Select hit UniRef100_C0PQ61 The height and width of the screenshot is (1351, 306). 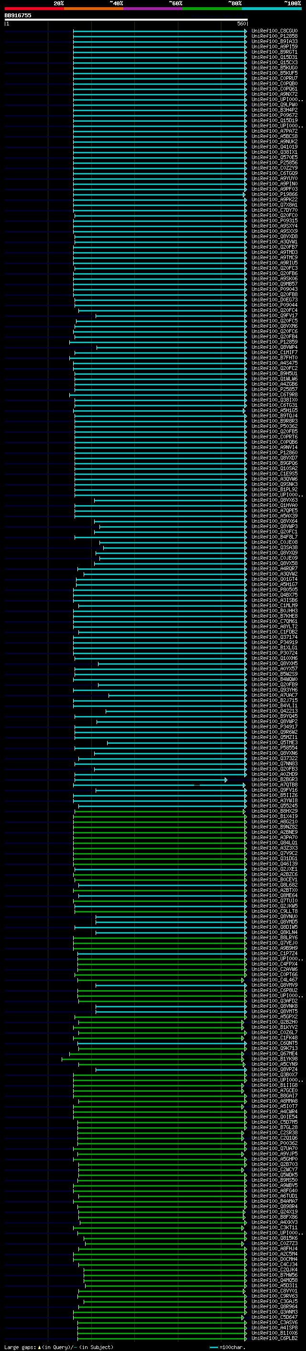(x=274, y=89)
